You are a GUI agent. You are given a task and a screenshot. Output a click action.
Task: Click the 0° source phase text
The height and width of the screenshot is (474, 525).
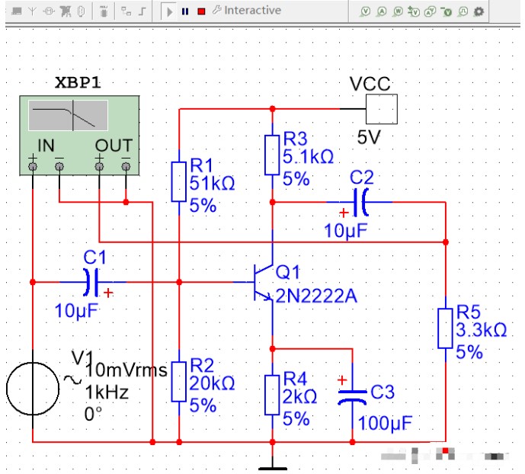click(94, 414)
